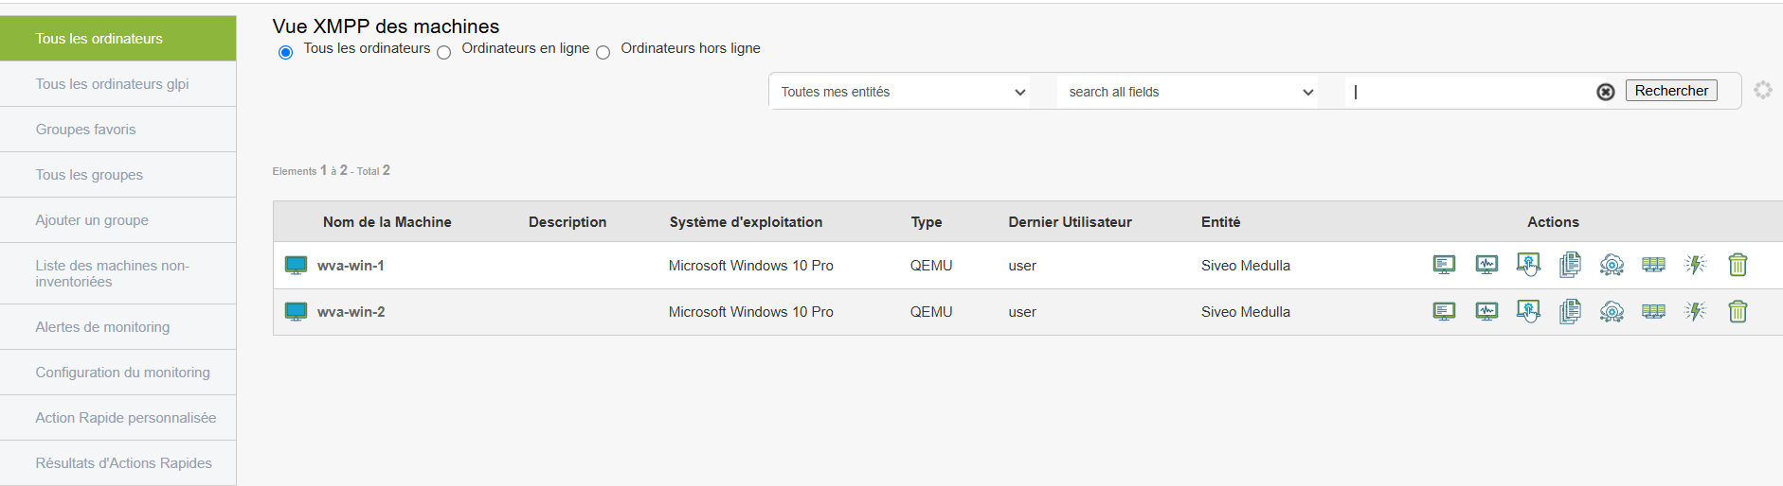The image size is (1783, 486).
Task: Click the server racks icon for wva-win-1
Action: coord(1653,265)
